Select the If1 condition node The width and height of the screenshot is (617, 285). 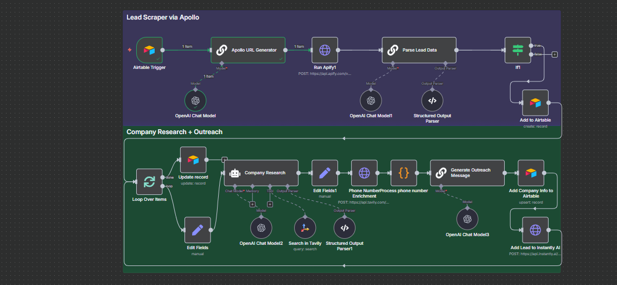(518, 50)
